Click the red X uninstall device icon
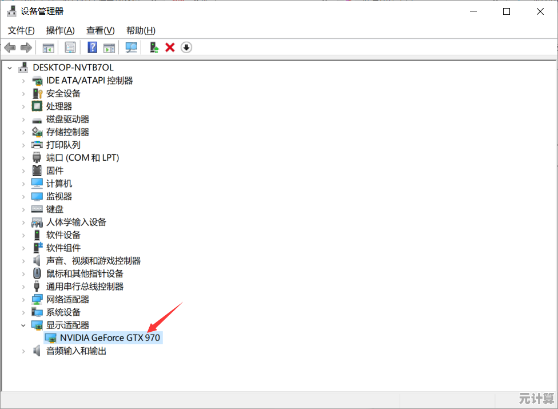558x409 pixels. pos(170,47)
